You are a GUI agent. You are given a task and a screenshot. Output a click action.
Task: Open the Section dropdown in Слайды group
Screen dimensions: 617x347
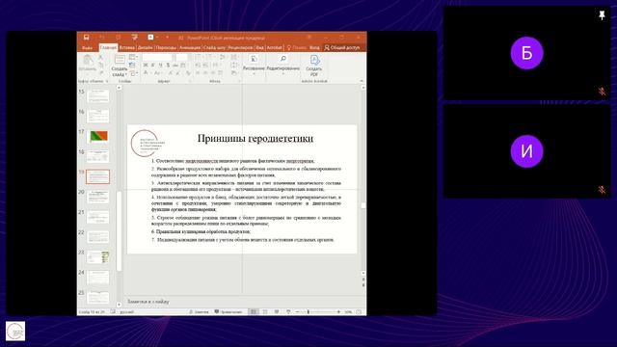tap(133, 73)
